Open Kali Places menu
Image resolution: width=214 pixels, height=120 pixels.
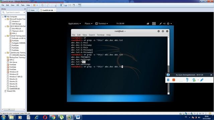88,24
